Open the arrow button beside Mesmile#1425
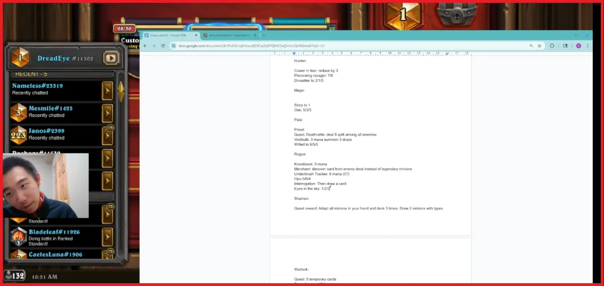The height and width of the screenshot is (286, 604). [x=107, y=114]
